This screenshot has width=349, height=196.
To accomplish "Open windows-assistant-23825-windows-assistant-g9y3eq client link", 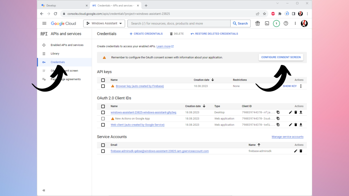I will 143,112.
